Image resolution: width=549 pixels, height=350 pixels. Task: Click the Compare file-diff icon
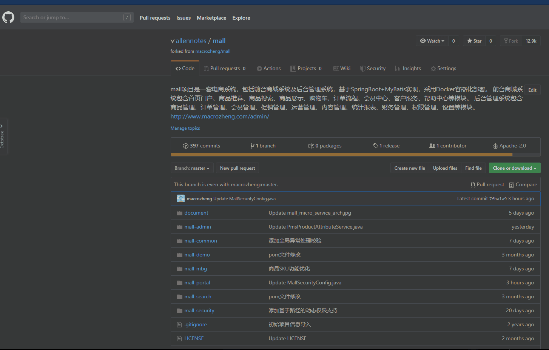pos(512,185)
